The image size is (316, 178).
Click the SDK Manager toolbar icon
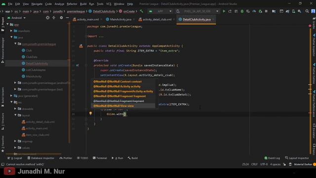pos(300,11)
